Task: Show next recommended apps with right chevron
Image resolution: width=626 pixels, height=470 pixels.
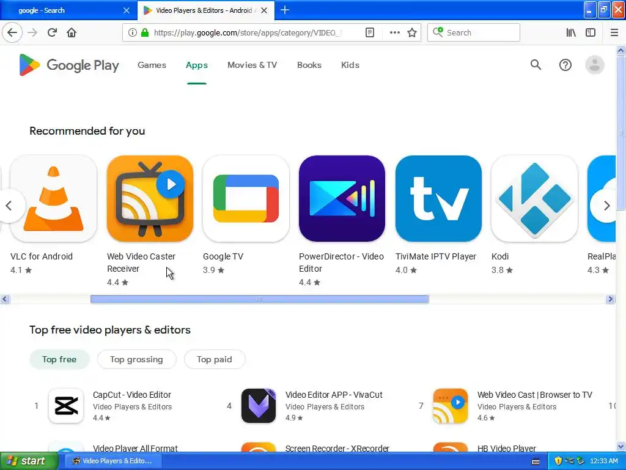Action: pos(606,206)
